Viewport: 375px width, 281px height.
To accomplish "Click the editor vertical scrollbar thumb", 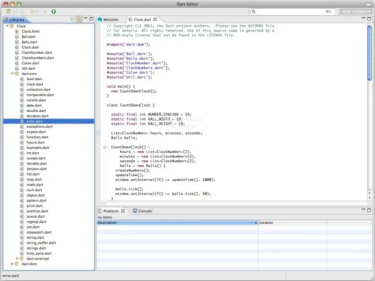I will coord(370,53).
